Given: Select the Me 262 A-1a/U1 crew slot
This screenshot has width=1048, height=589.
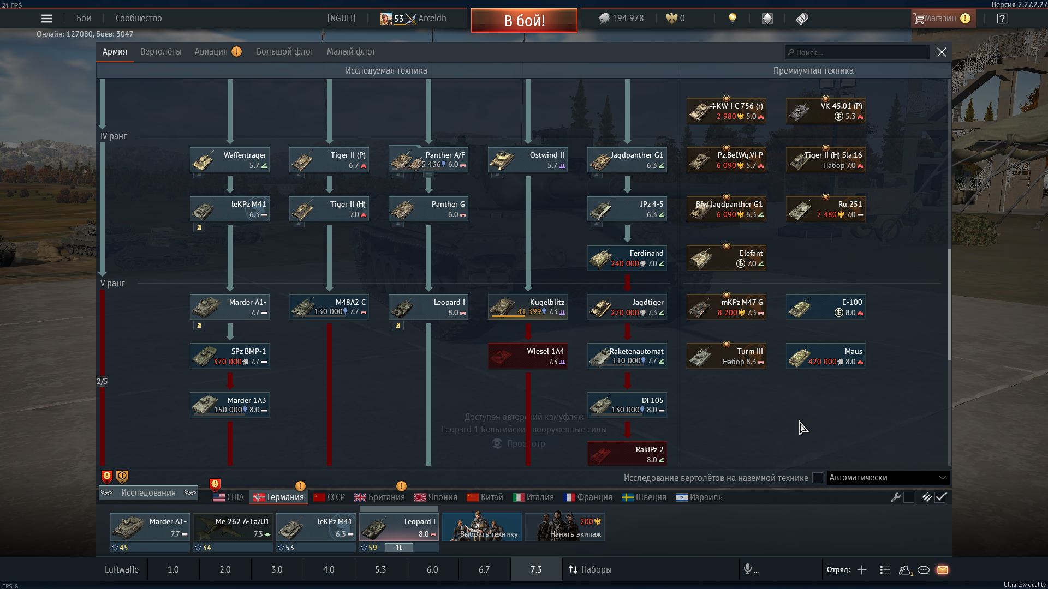Looking at the screenshot, I should coord(233,527).
